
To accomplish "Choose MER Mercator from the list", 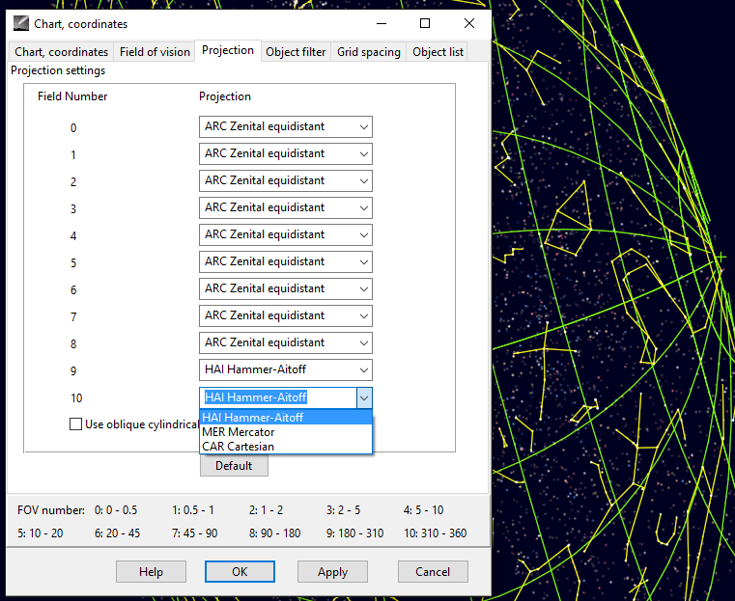I will coord(286,431).
